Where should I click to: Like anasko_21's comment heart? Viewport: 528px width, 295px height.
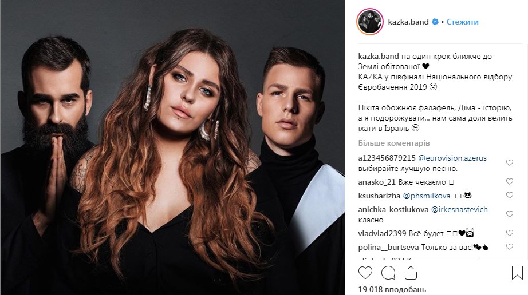[x=510, y=181]
